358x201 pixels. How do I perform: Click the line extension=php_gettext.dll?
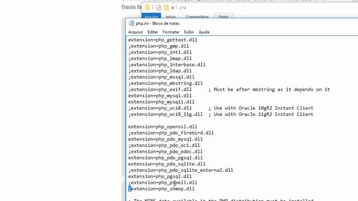[x=163, y=40]
